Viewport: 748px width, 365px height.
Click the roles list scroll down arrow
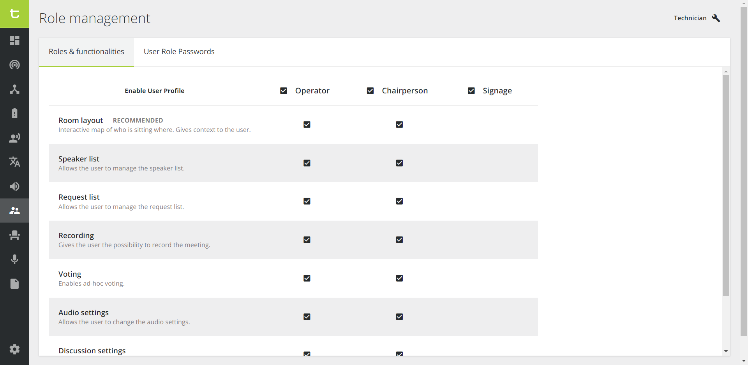[726, 351]
